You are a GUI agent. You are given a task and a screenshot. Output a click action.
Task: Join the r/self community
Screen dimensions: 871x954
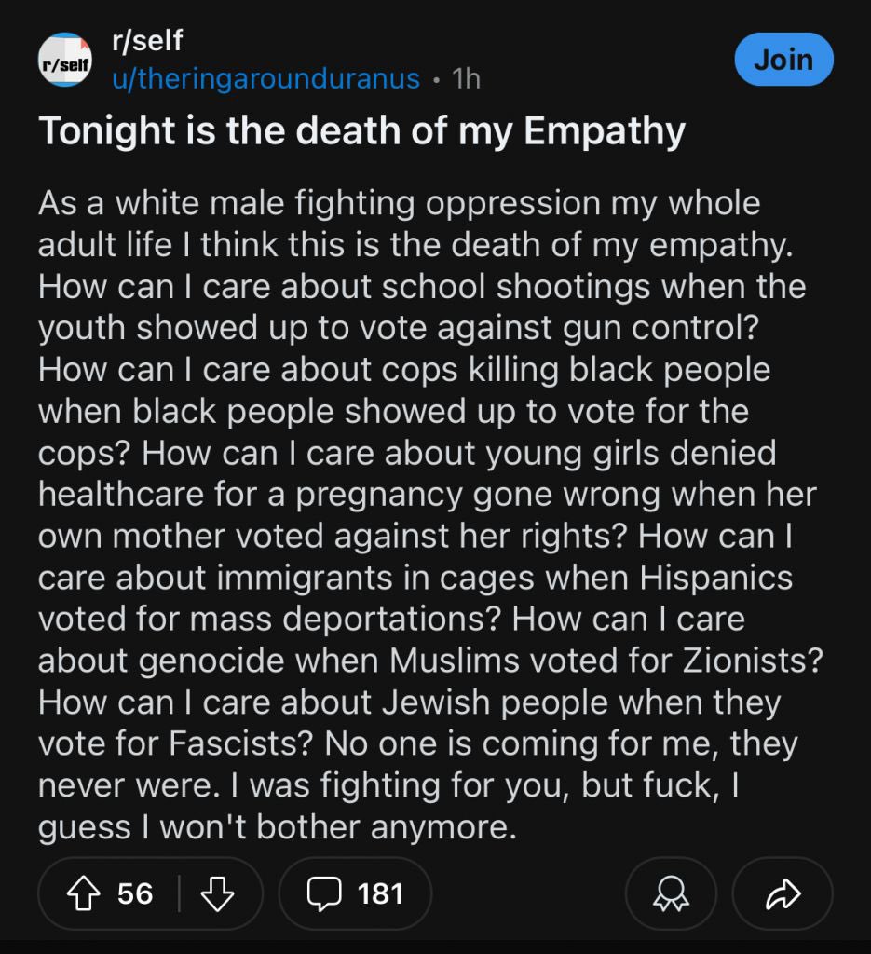[783, 61]
